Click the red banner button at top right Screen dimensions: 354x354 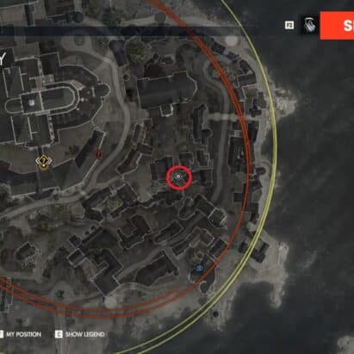click(337, 26)
